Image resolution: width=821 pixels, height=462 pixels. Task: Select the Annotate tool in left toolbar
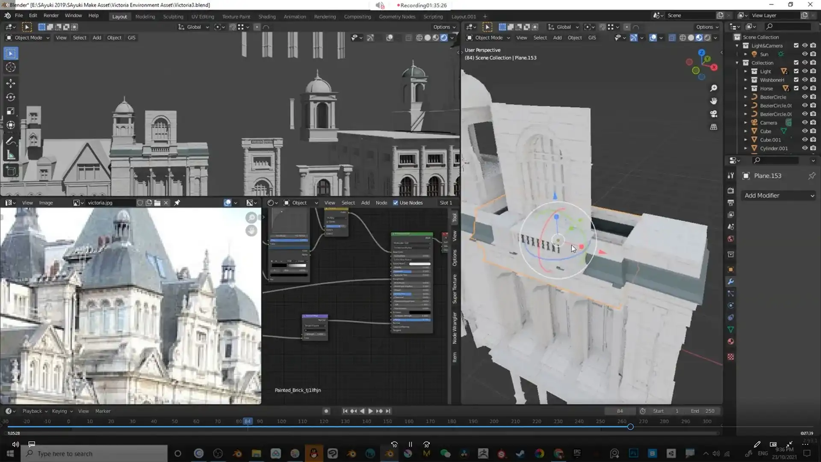(x=11, y=141)
